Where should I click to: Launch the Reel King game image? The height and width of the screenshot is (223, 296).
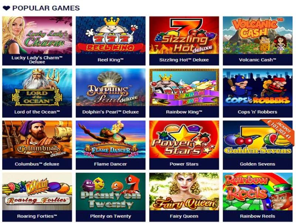(111, 35)
